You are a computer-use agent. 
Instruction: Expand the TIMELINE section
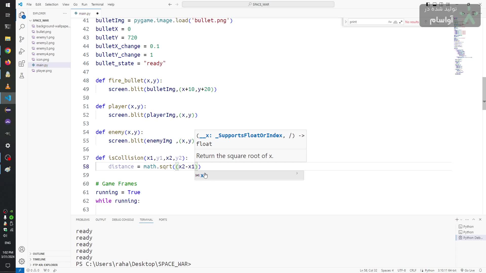click(39, 259)
